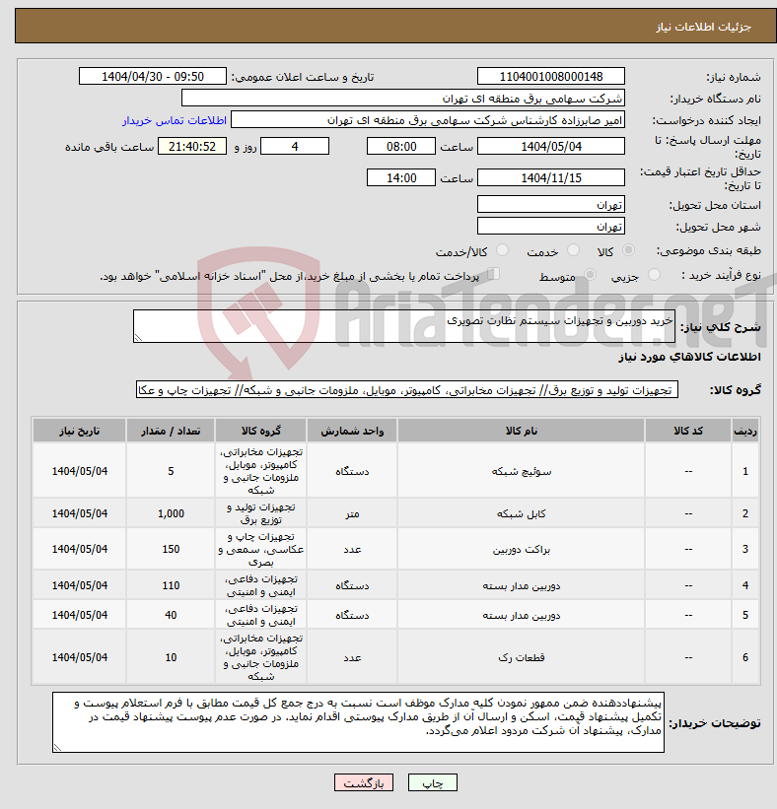Click the quantity cell 150
Image resolution: width=777 pixels, height=809 pixels.
coord(171,549)
